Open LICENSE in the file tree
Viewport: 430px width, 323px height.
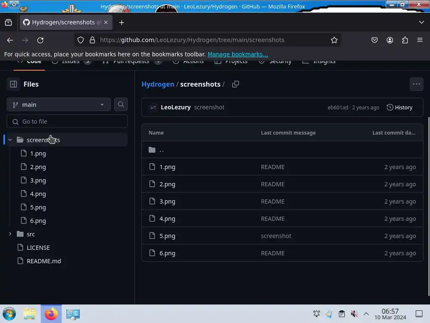pyautogui.click(x=38, y=248)
